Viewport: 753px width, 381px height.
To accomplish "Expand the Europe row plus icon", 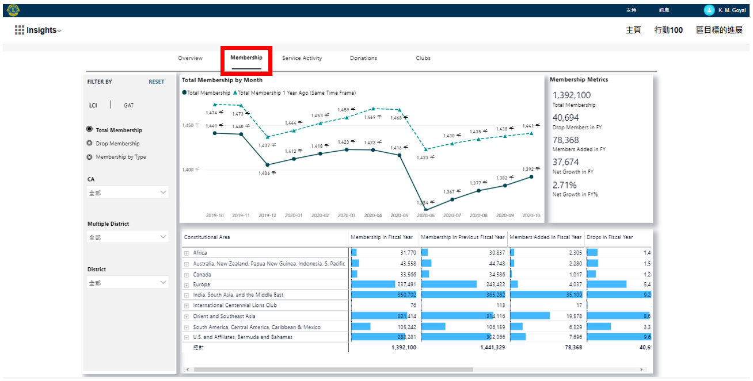I will point(186,285).
